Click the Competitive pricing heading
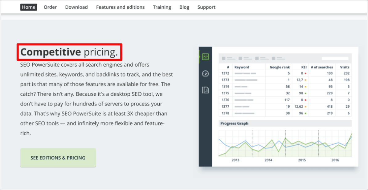The height and width of the screenshot is (190, 368). (69, 52)
